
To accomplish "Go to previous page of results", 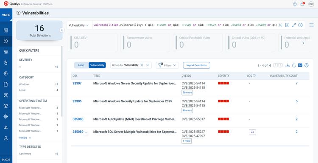I will point(276,65).
